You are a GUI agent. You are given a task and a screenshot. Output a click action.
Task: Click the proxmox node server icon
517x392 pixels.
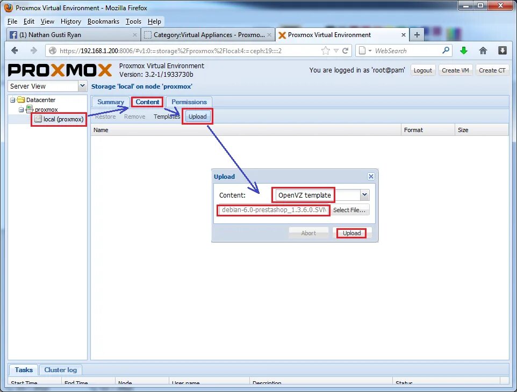tap(30, 108)
